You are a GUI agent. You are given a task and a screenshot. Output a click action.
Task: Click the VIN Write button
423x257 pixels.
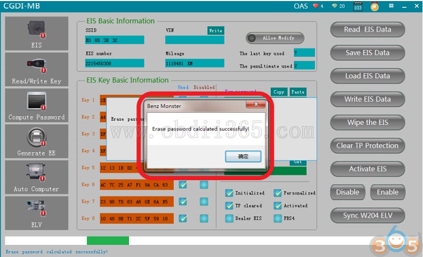pos(215,31)
